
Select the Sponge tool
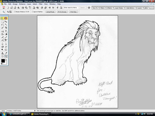click(x=3, y=47)
